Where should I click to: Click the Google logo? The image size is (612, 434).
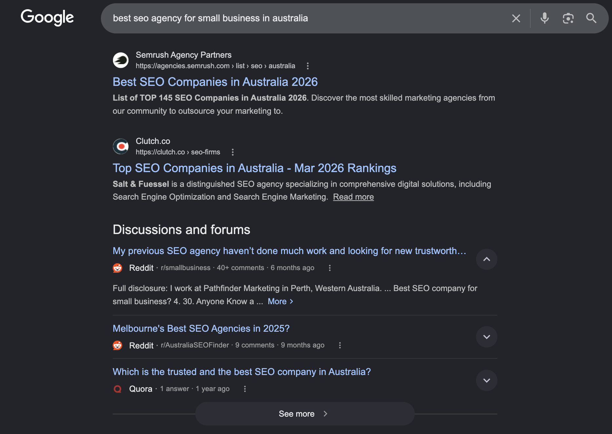pos(47,17)
